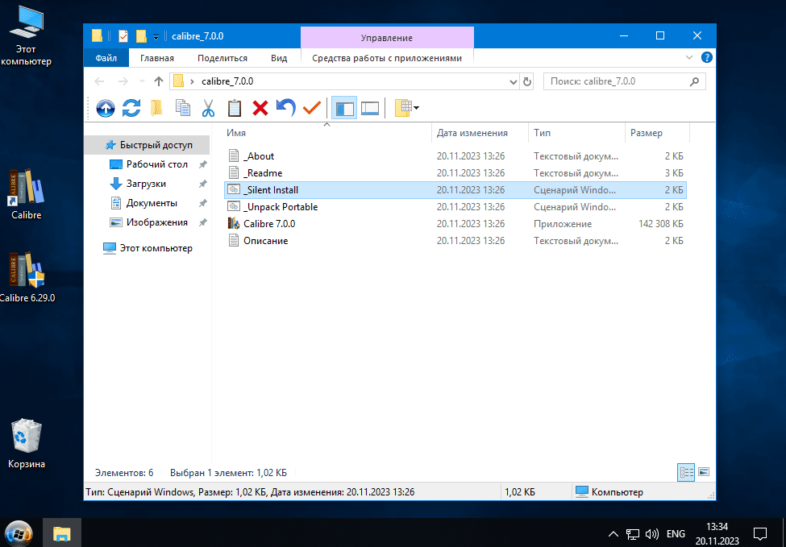
Task: Switch to the Главная ribbon tab
Action: 157,58
